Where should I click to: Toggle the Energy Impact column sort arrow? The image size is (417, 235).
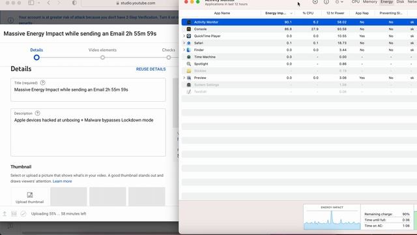(x=291, y=13)
